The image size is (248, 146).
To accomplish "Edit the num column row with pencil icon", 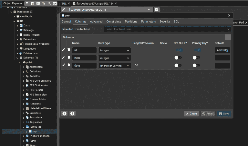I will [x=64, y=57].
